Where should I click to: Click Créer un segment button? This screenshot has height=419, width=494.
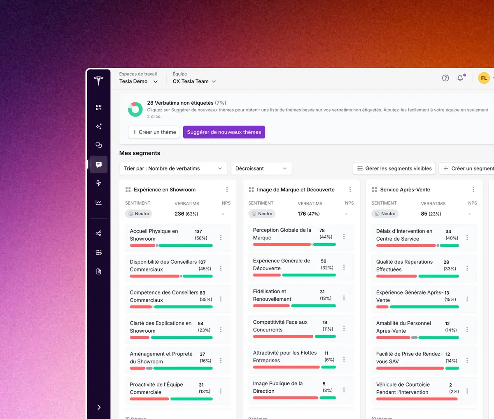[466, 168]
